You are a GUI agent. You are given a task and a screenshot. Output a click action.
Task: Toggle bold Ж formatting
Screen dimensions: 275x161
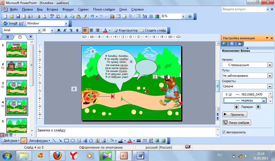coord(59,30)
